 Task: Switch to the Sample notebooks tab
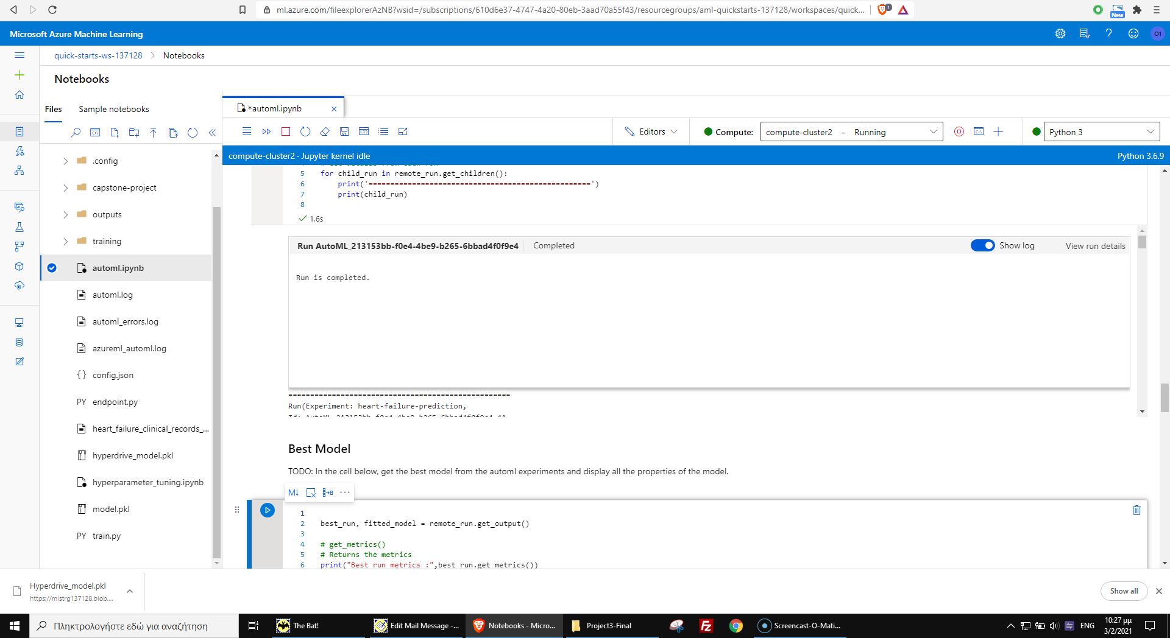pyautogui.click(x=114, y=109)
